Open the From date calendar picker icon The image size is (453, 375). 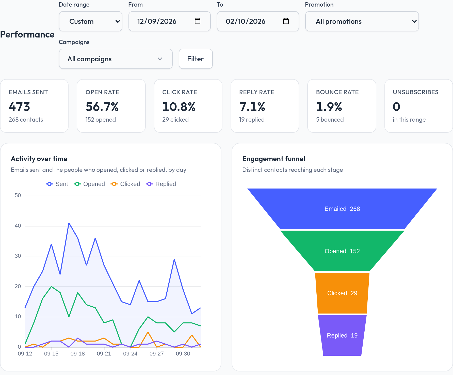click(198, 21)
